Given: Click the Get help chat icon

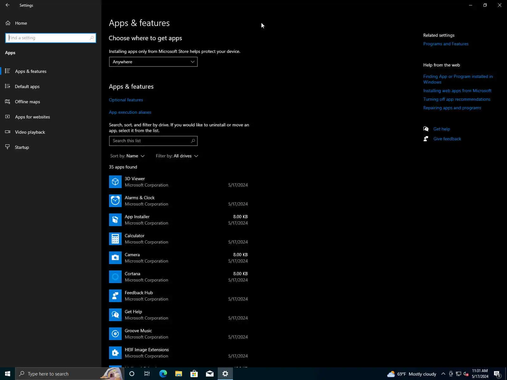Looking at the screenshot, I should coord(426,129).
